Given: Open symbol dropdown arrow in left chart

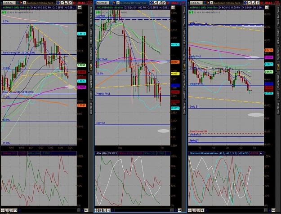Looking at the screenshot, I should [x=18, y=3].
